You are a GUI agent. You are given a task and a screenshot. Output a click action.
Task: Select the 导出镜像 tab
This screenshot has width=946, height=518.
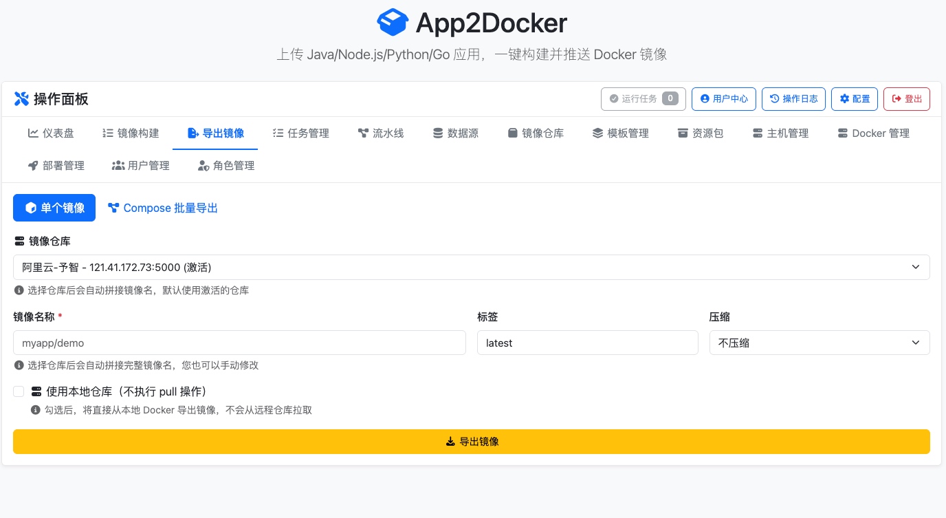click(x=215, y=133)
